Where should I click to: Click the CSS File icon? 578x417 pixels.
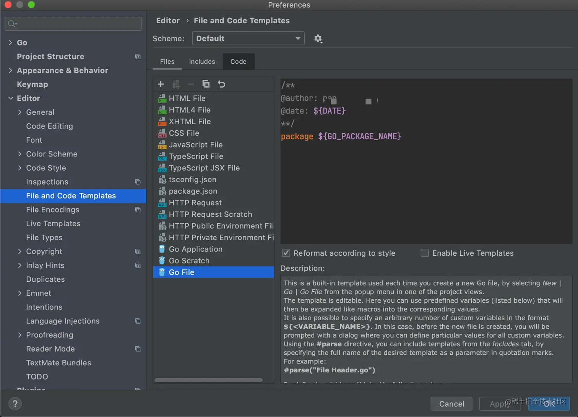[162, 133]
